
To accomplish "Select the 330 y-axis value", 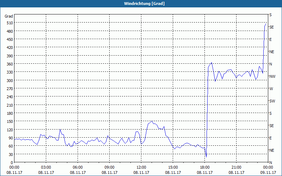I will (10, 73).
